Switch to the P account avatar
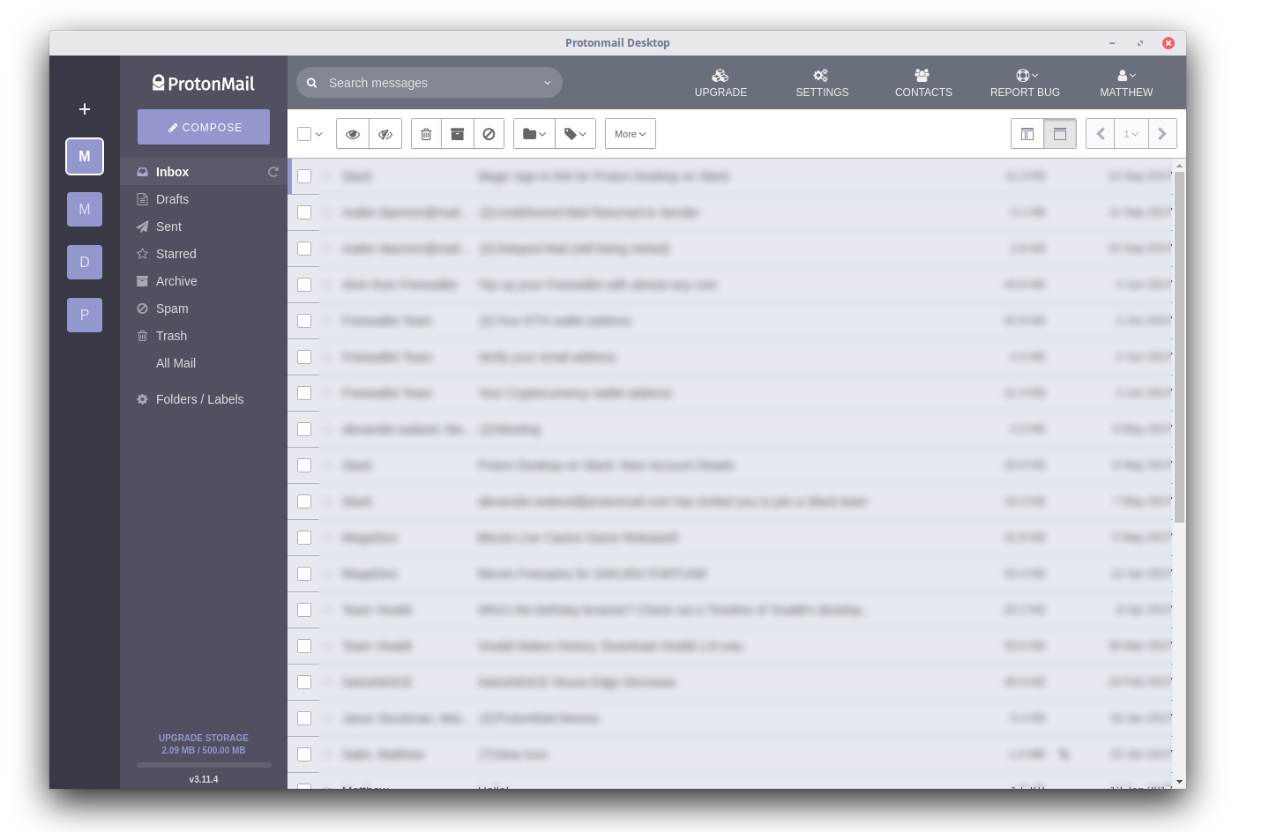 85,316
